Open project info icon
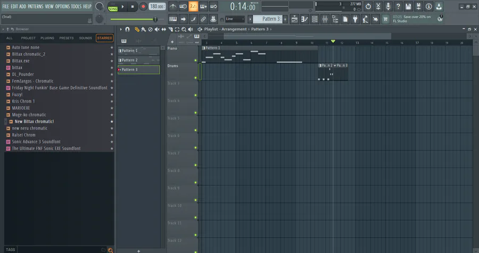 [428, 6]
